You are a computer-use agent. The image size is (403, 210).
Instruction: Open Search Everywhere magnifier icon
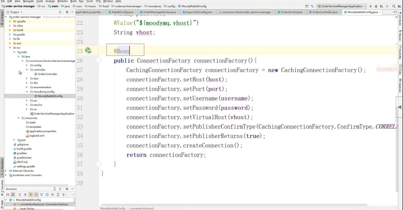[x=394, y=6]
